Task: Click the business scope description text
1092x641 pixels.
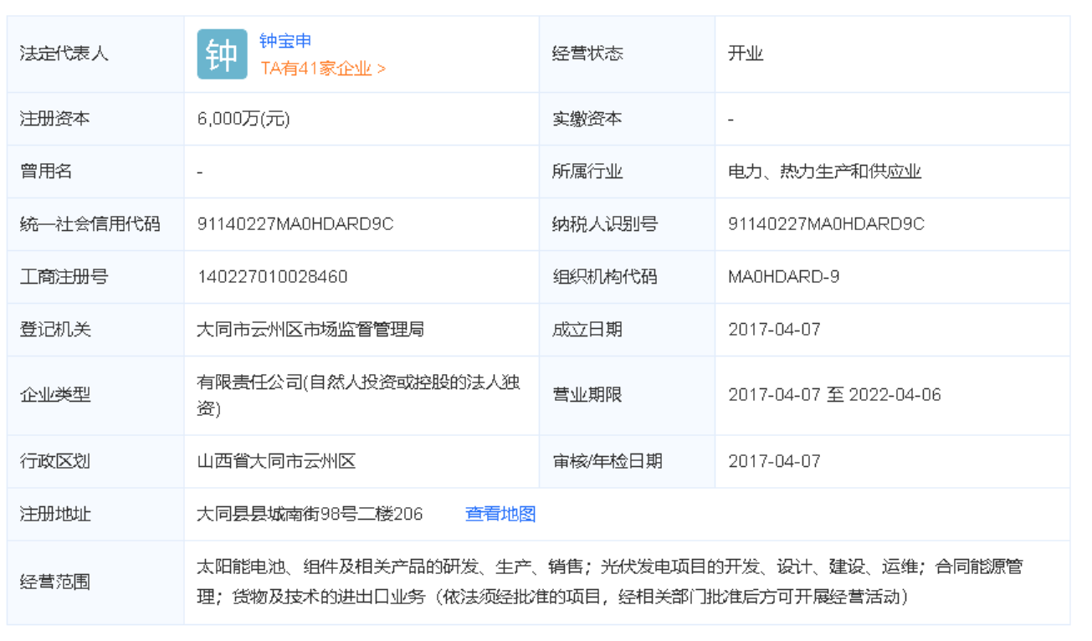Action: (608, 582)
